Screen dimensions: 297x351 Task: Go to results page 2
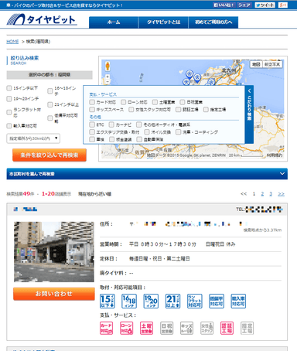[x=262, y=194]
